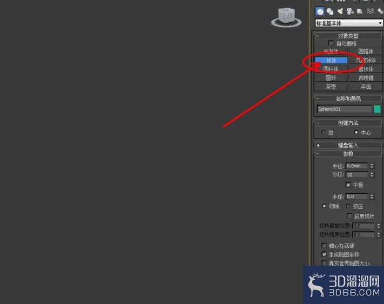The height and width of the screenshot is (304, 384).
Task: Check 真实世界贴图大小 checkbox
Action: point(324,263)
